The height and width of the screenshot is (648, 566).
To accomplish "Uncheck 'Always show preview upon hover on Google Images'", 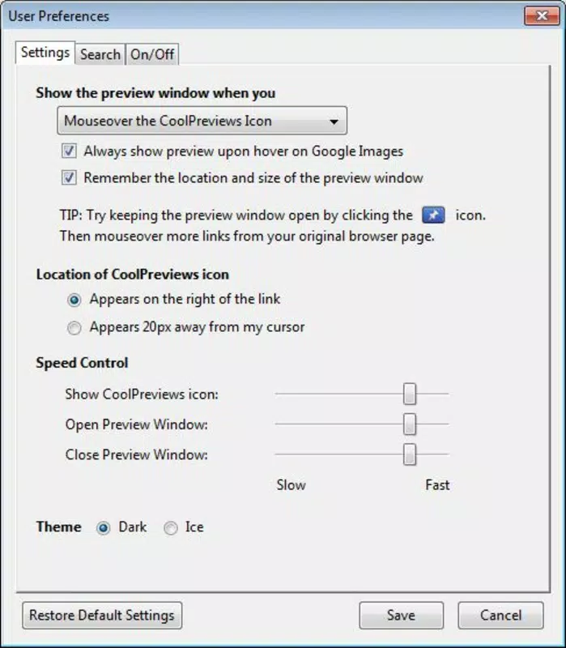I will tap(69, 151).
